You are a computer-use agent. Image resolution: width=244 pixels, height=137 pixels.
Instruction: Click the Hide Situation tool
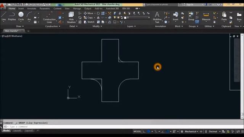(x=71, y=18)
